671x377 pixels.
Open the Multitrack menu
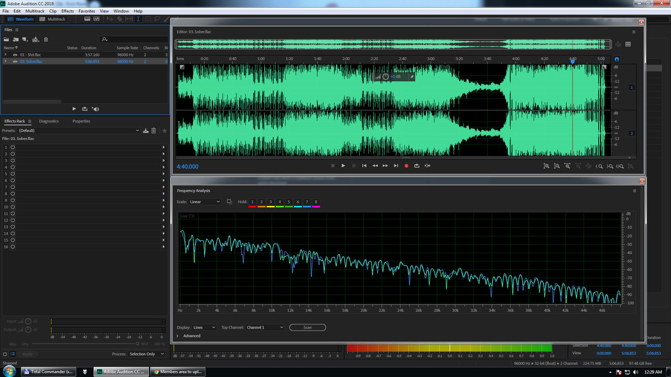coord(35,11)
